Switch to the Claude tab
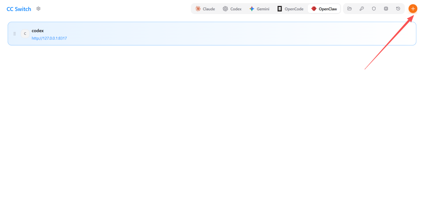424x220 pixels. 205,9
